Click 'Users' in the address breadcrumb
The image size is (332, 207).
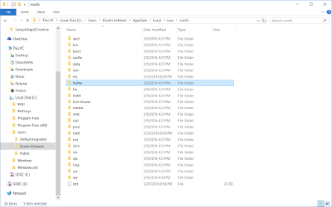point(92,20)
